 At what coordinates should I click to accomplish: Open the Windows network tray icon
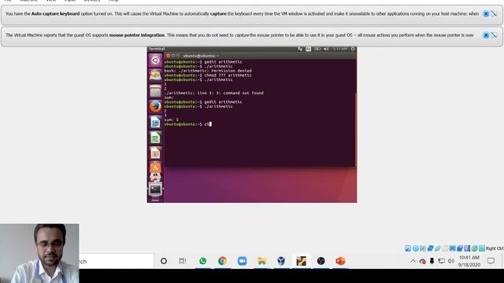pyautogui.click(x=441, y=261)
